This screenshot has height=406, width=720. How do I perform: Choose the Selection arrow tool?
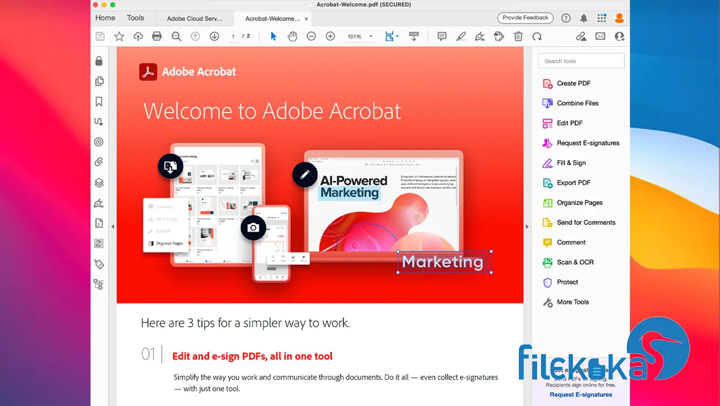point(273,36)
